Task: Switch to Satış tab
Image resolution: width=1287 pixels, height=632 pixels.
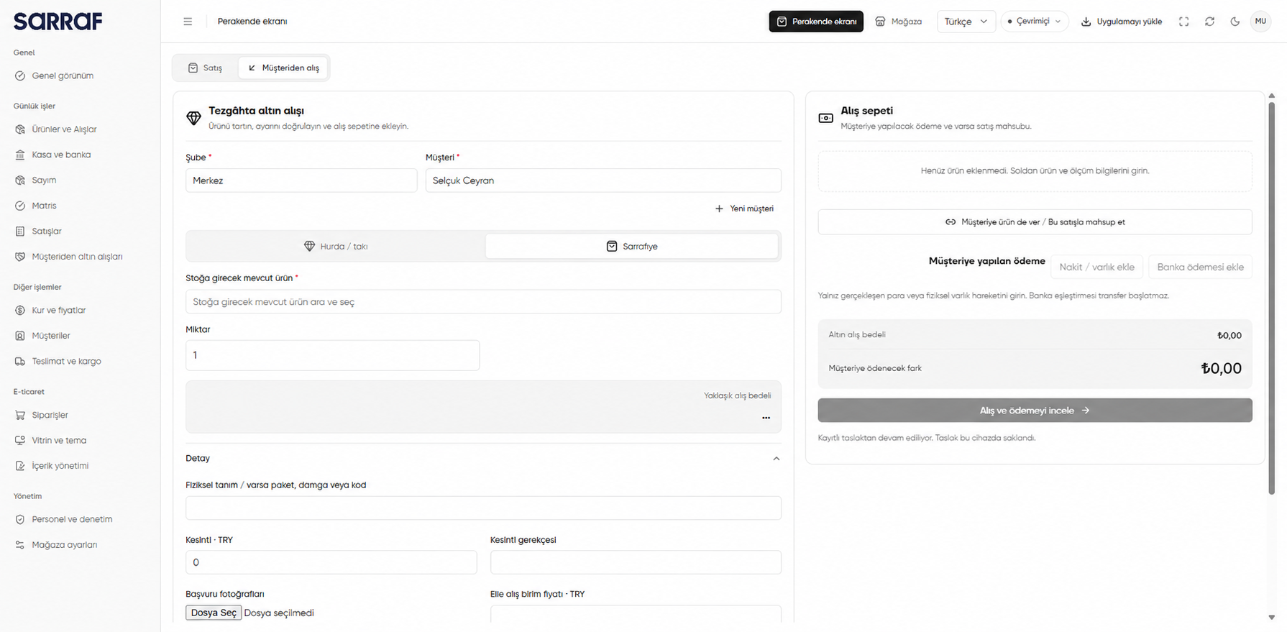Action: click(x=206, y=68)
